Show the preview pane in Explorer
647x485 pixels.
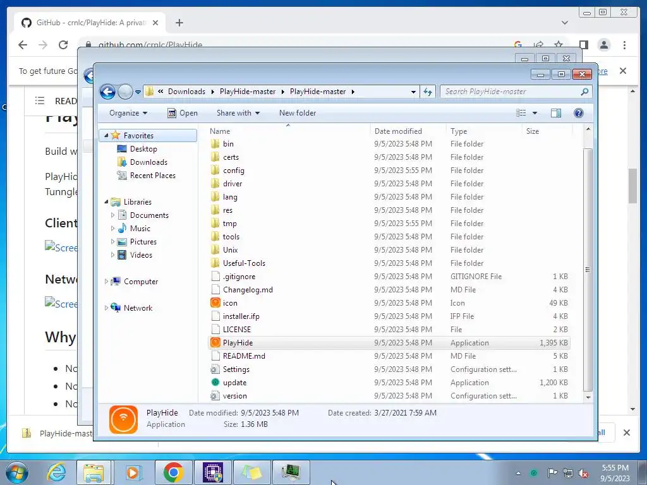556,113
